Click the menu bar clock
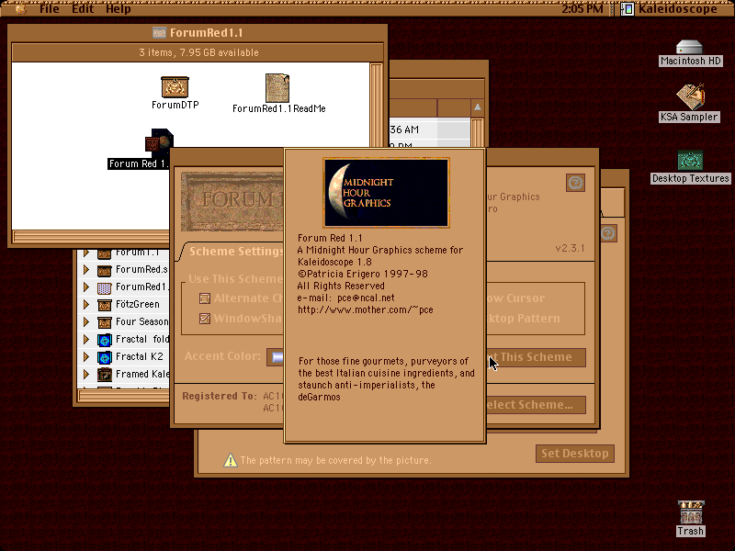This screenshot has height=551, width=735. 582,8
